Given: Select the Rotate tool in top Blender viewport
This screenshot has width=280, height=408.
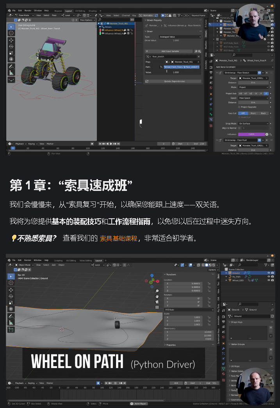Looking at the screenshot, I should point(11,46).
